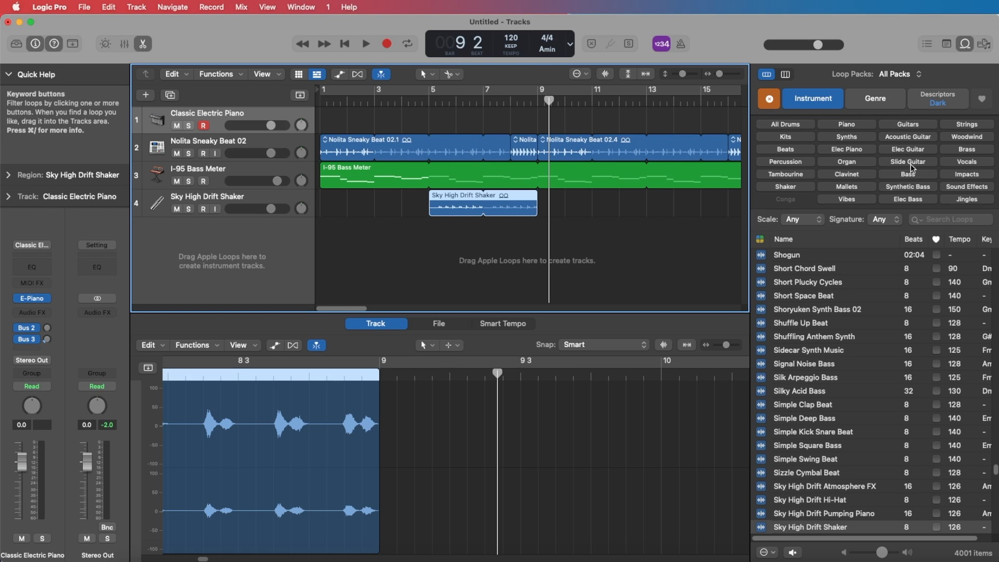The height and width of the screenshot is (562, 999).
Task: Open Smart Controls button
Action: (x=105, y=44)
